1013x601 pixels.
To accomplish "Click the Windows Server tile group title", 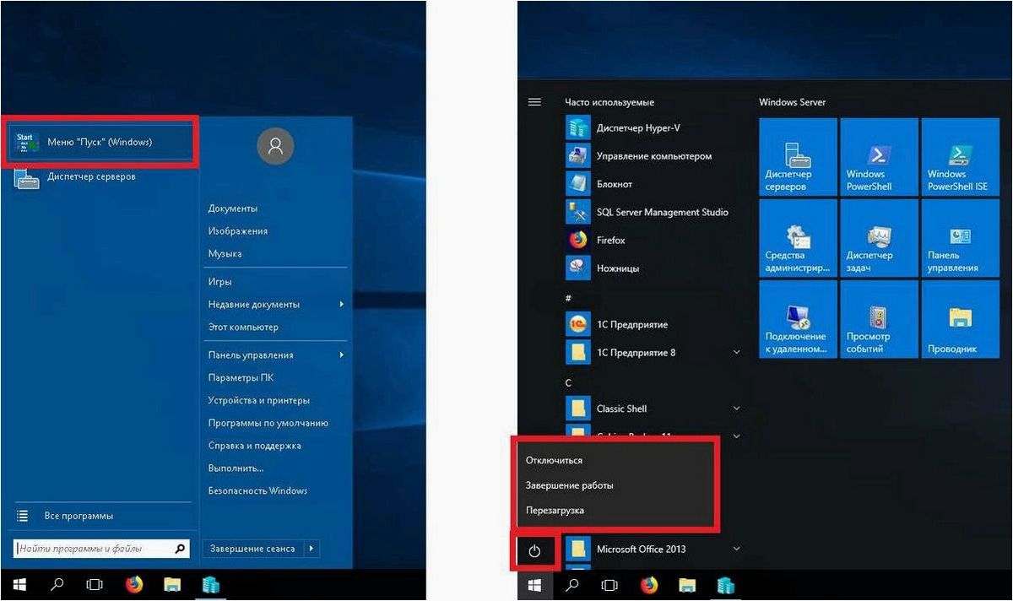I will pyautogui.click(x=792, y=102).
